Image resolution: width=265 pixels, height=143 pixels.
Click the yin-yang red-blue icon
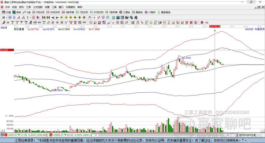point(202,22)
